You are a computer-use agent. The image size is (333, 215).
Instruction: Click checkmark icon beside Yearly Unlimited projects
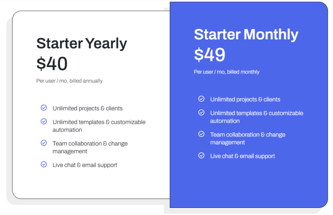click(44, 108)
